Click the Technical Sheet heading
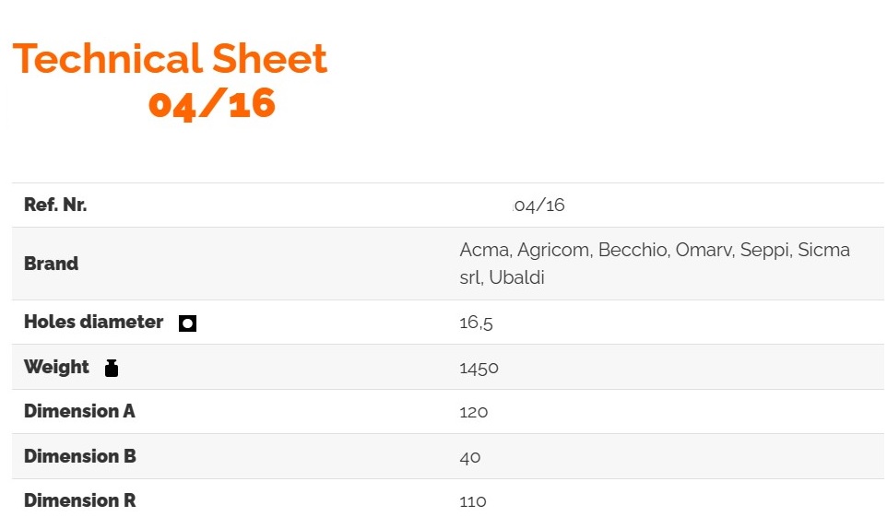The width and height of the screenshot is (887, 517). point(170,60)
